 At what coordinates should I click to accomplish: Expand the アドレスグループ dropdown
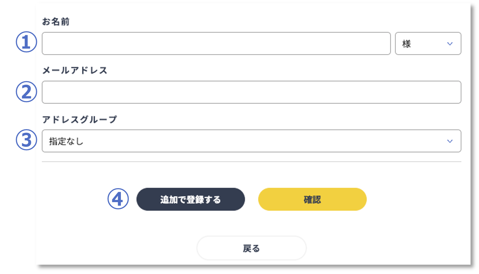251,141
